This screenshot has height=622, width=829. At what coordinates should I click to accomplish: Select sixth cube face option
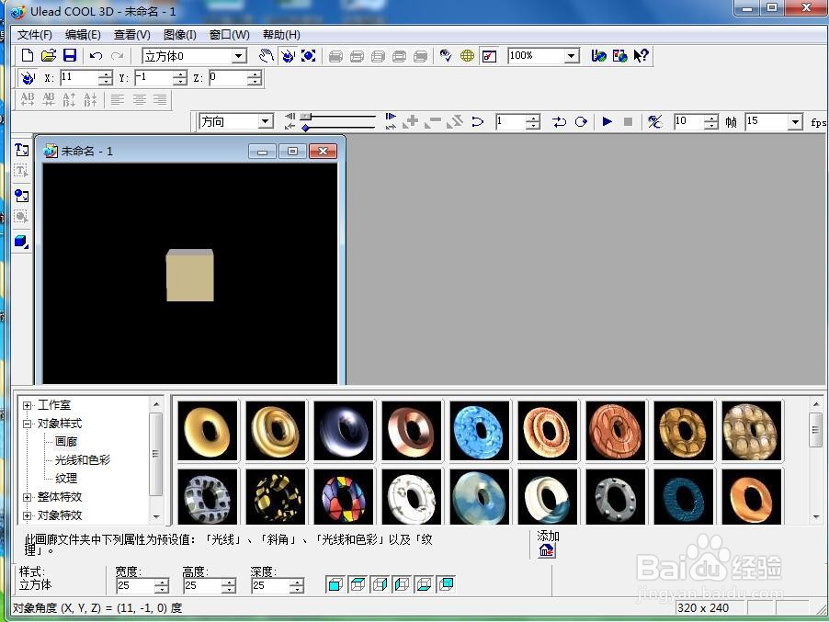click(x=447, y=584)
